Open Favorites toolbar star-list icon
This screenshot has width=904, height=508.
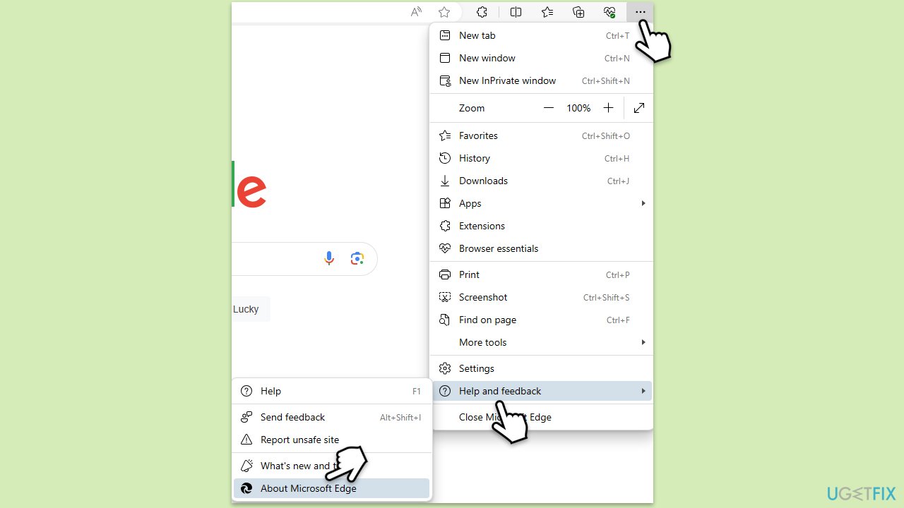(547, 12)
